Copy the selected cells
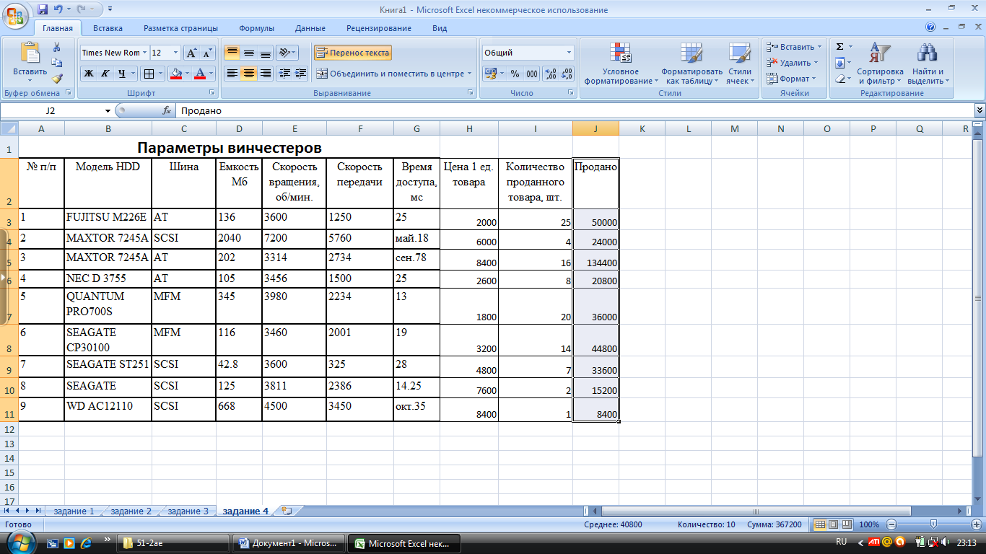The height and width of the screenshot is (554, 986). pos(57,63)
